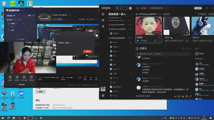214x120 pixels.
Task: Show hidden system tray icons chevron
Action: point(163,118)
